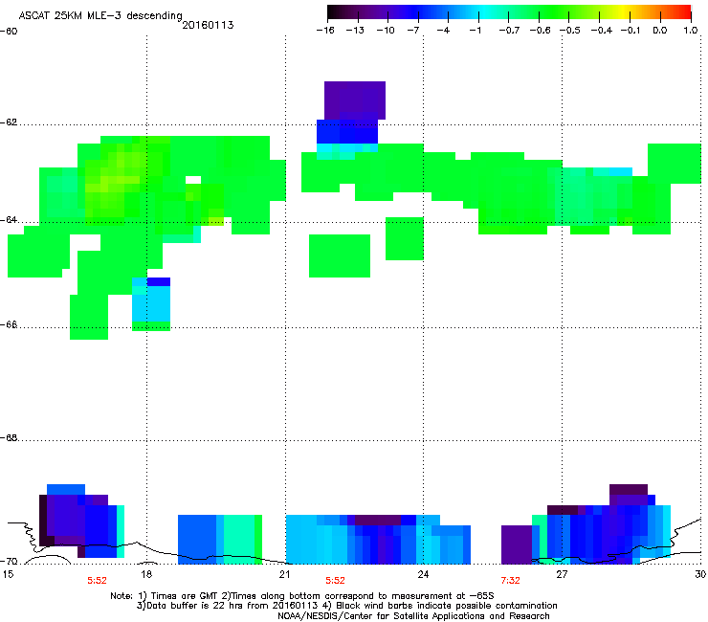Click the red 5:52 time near longitude 21

(335, 581)
